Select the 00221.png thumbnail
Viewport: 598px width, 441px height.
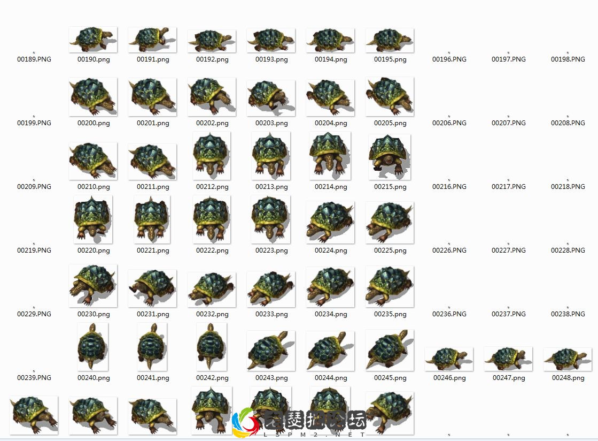click(152, 219)
